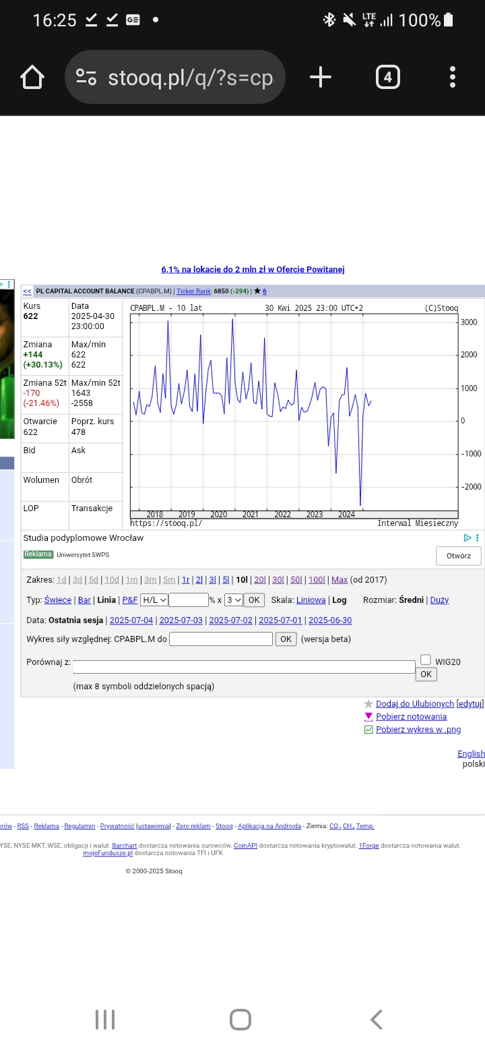
Task: Tap the site settings icon in the address bar
Action: coord(86,78)
